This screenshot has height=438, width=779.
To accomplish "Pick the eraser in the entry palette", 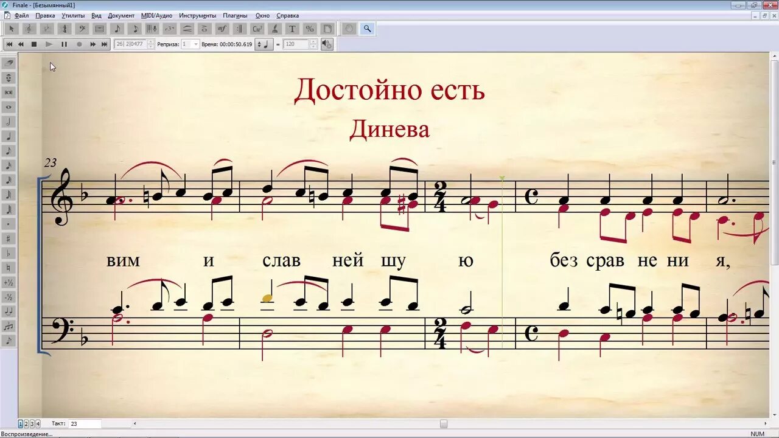I will click(9, 62).
